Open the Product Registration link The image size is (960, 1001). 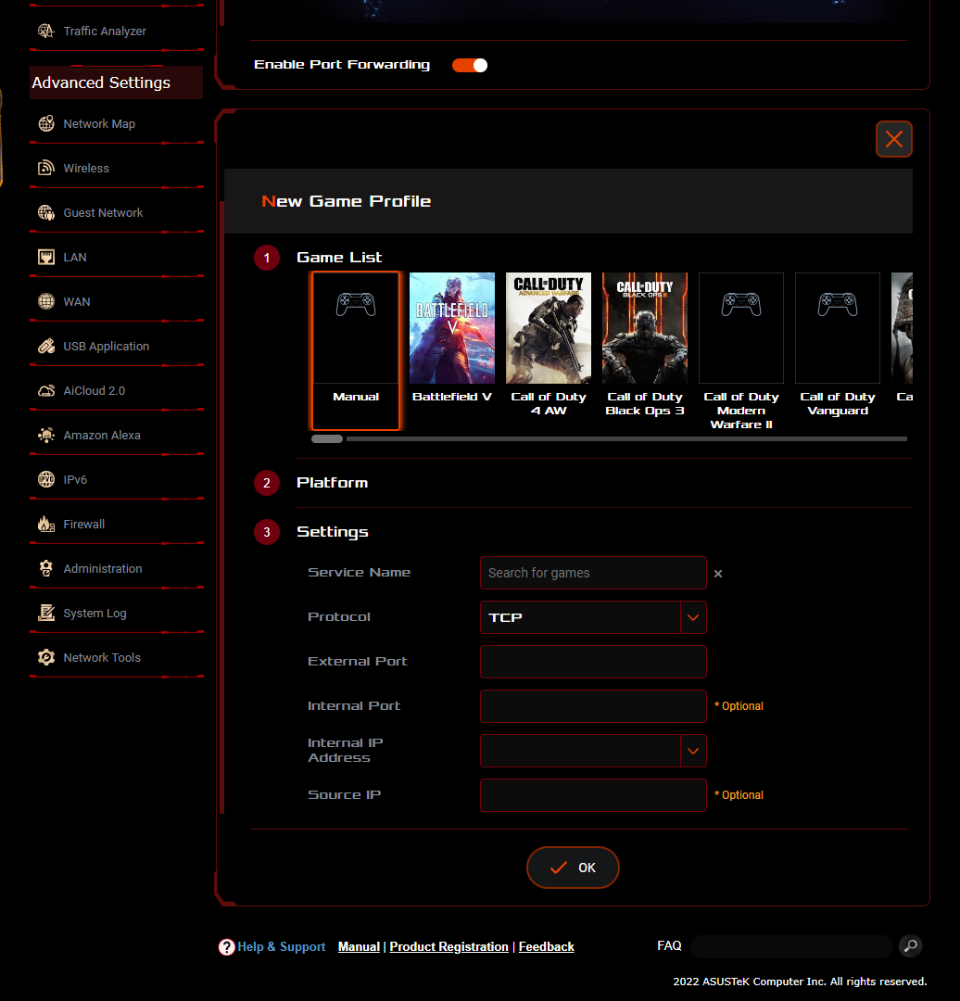click(x=448, y=946)
